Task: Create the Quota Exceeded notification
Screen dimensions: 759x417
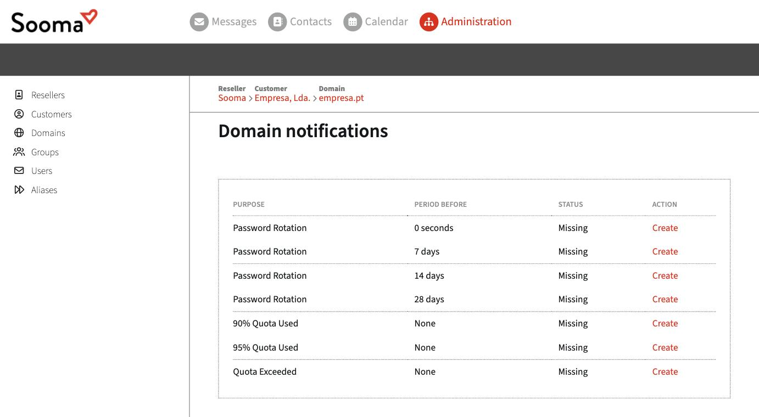Action: (665, 371)
